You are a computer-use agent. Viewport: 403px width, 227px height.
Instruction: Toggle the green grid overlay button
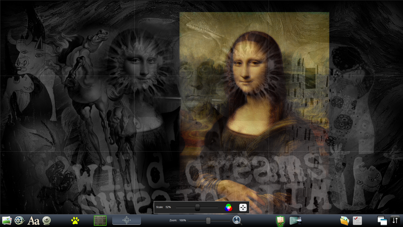click(100, 220)
